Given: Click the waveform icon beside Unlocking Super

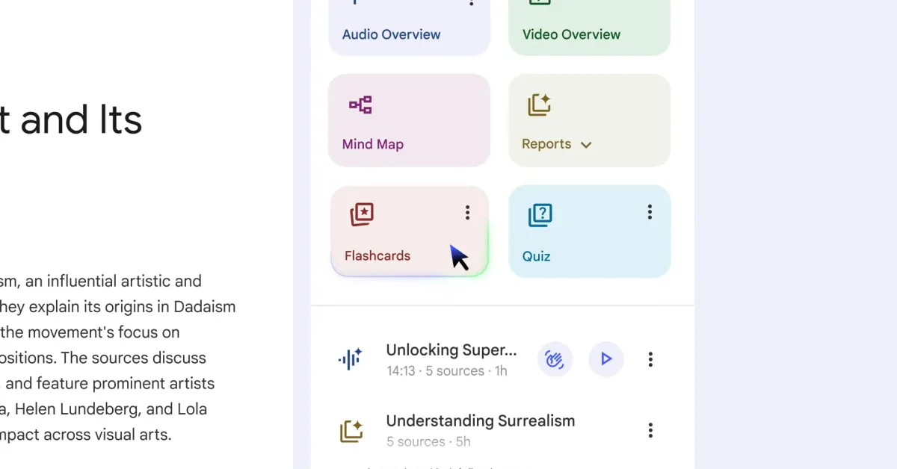Looking at the screenshot, I should pos(350,359).
